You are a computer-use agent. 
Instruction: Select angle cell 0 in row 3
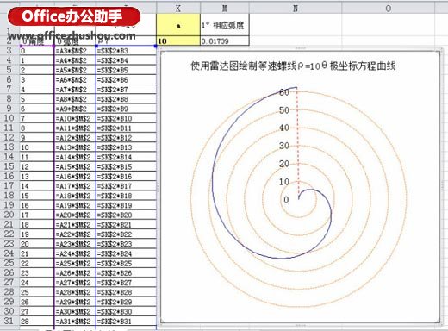tap(37, 51)
